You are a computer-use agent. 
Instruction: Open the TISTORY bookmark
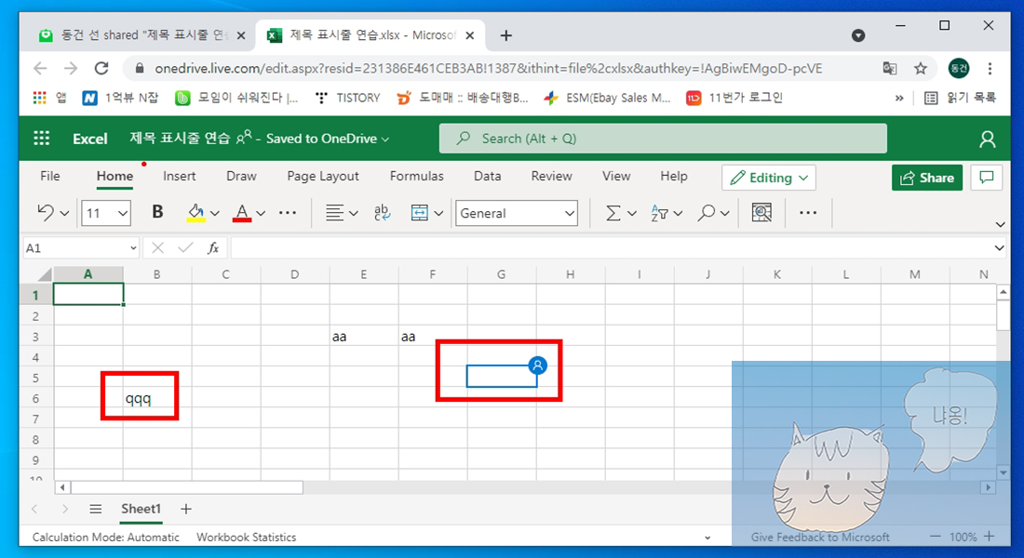pyautogui.click(x=347, y=98)
